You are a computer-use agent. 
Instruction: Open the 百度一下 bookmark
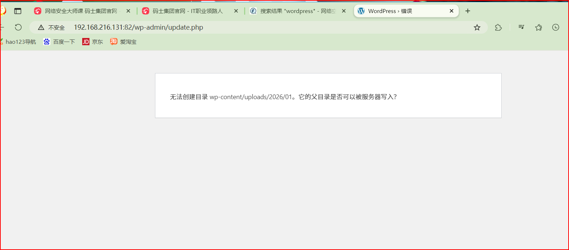(x=59, y=42)
